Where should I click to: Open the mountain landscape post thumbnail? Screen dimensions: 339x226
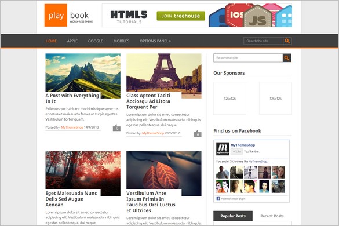83,72
